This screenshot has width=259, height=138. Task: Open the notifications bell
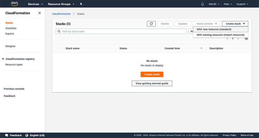(202, 4)
